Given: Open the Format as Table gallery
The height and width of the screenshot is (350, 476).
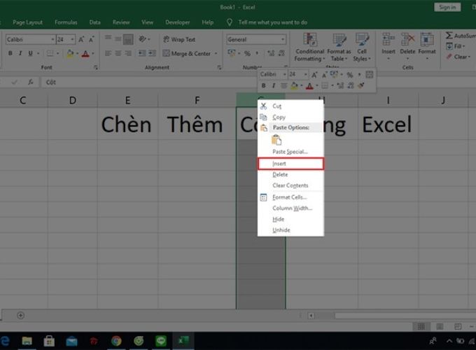Looking at the screenshot, I should 339,47.
